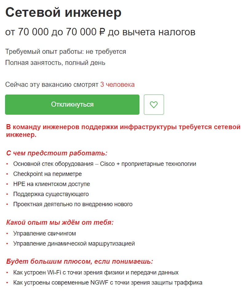Screen dimensions: 246x293
Task: Select the 'Сетевой инженер' job title
Action: [x=63, y=12]
